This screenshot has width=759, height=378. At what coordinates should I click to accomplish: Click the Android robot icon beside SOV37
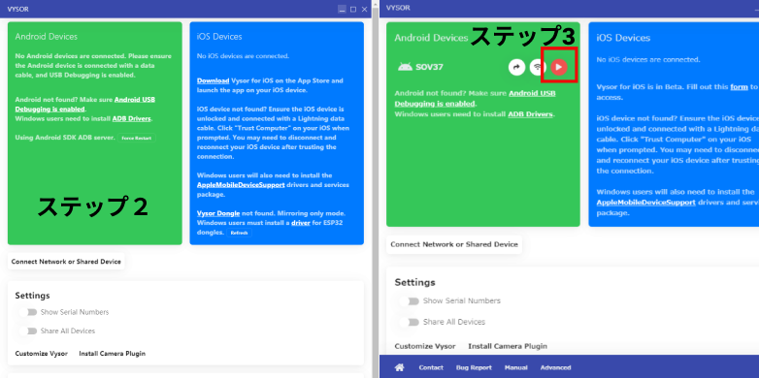(x=405, y=67)
